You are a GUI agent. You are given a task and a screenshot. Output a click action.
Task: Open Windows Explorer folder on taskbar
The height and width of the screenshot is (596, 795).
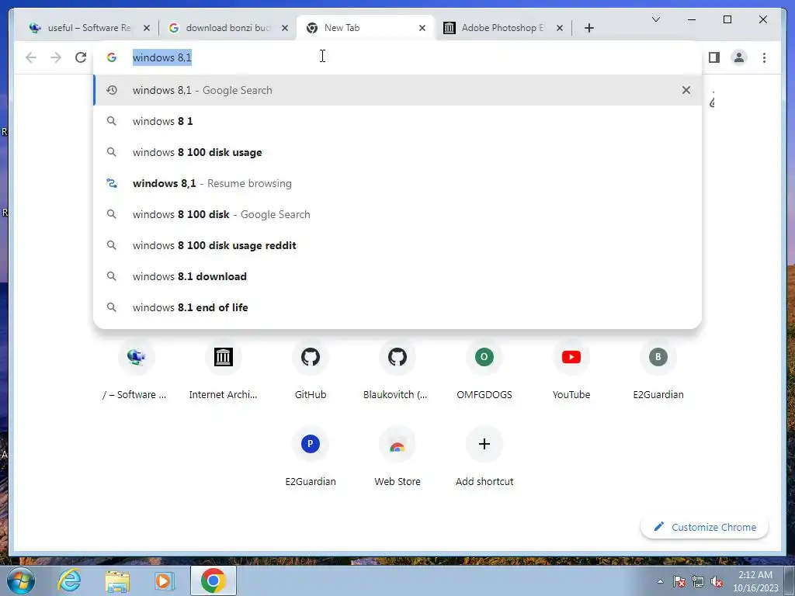pos(117,580)
